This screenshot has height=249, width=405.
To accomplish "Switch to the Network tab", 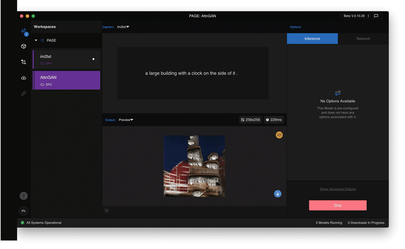I will [x=363, y=39].
